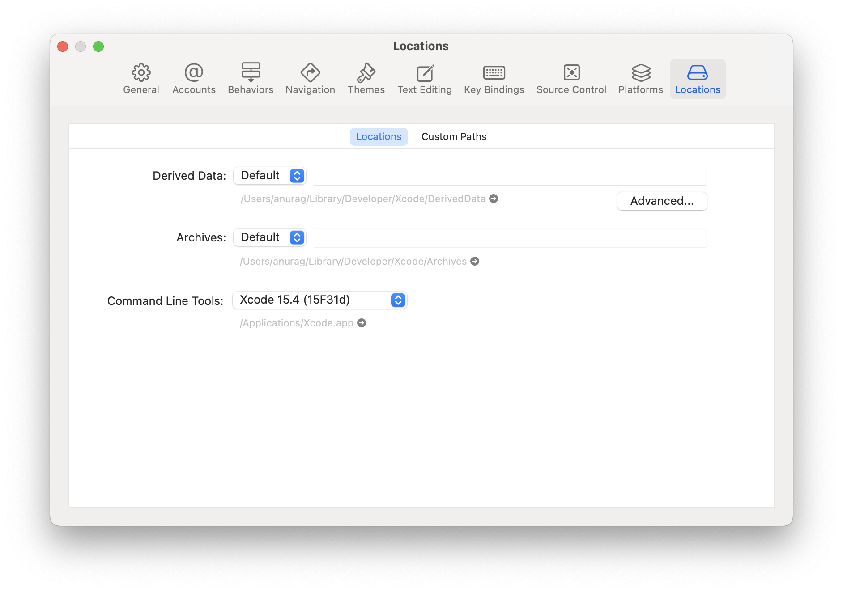Image resolution: width=843 pixels, height=592 pixels.
Task: Change the Command Line Tools version
Action: 319,300
